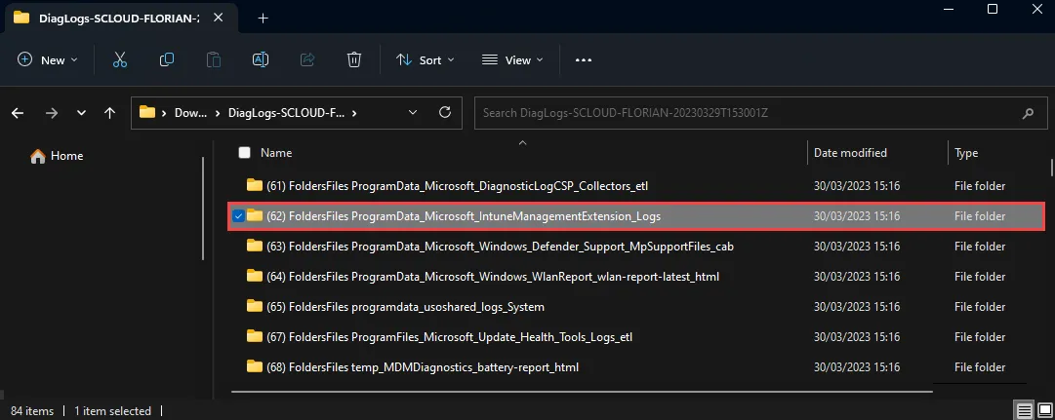Share the selected item via share icon
Image resolution: width=1055 pixels, height=420 pixels.
307,59
